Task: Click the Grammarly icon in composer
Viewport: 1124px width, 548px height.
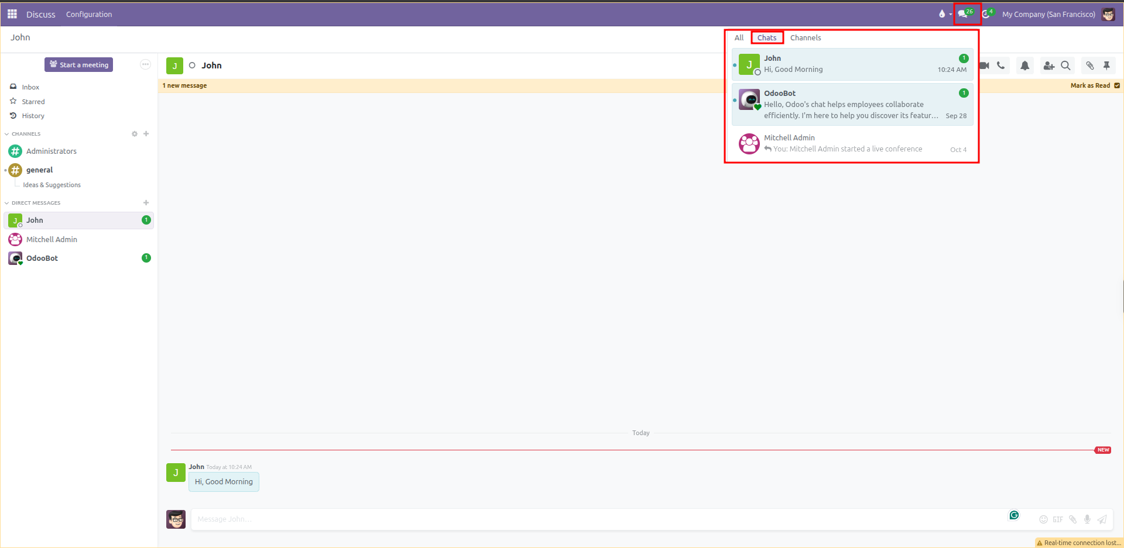Action: 1014,515
